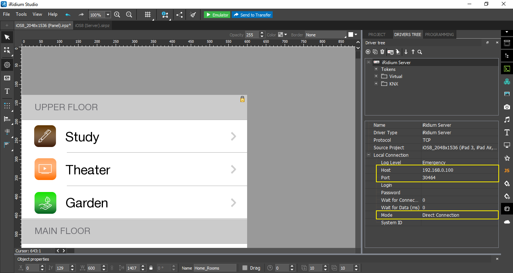This screenshot has height=273, width=513.
Task: Click Send to Transfer
Action: 252,15
